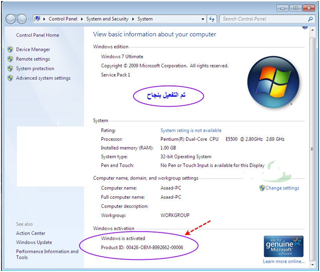The image size is (320, 272).
Task: Select WORKGROUP value text
Action: [x=175, y=215]
